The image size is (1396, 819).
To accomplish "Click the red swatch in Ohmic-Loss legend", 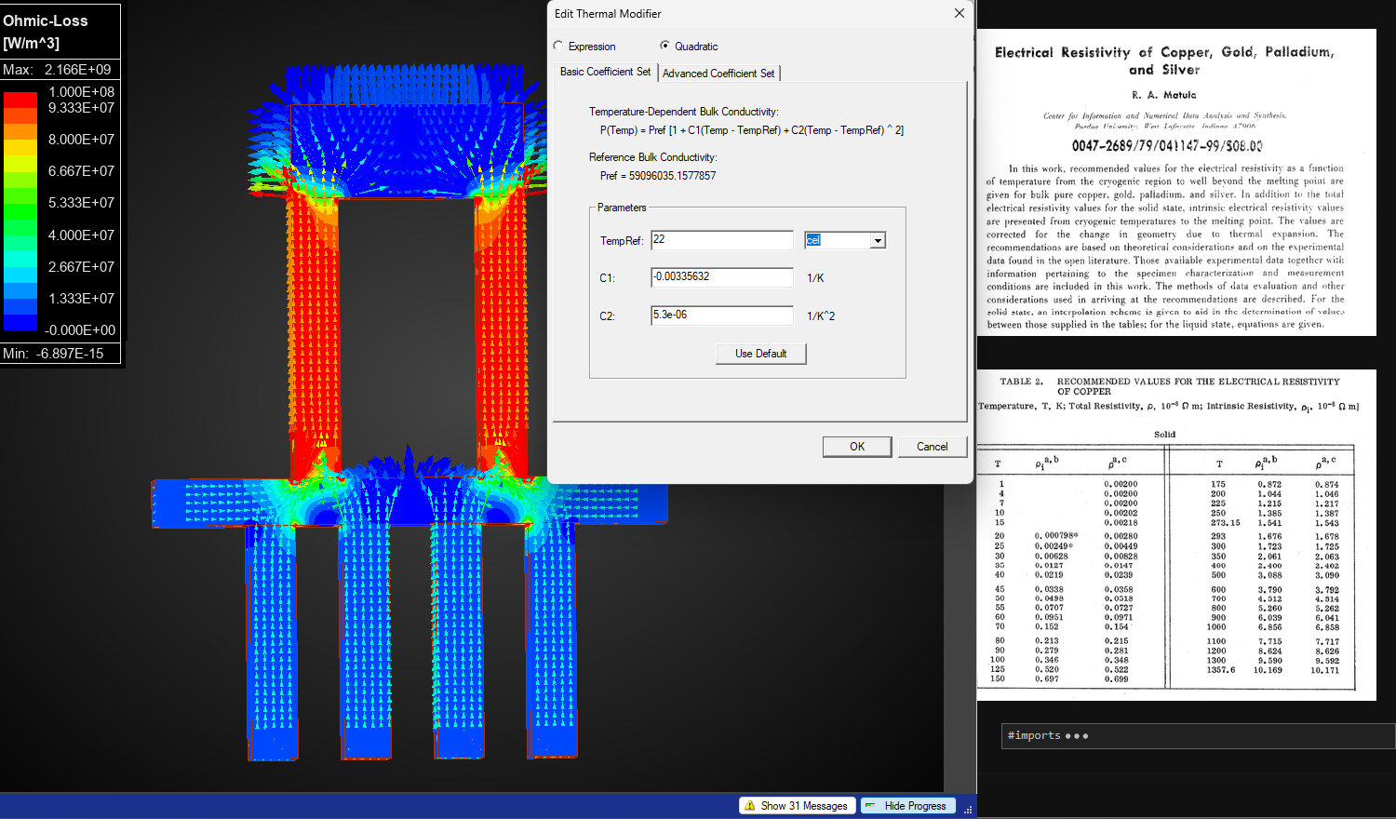I will tap(20, 99).
